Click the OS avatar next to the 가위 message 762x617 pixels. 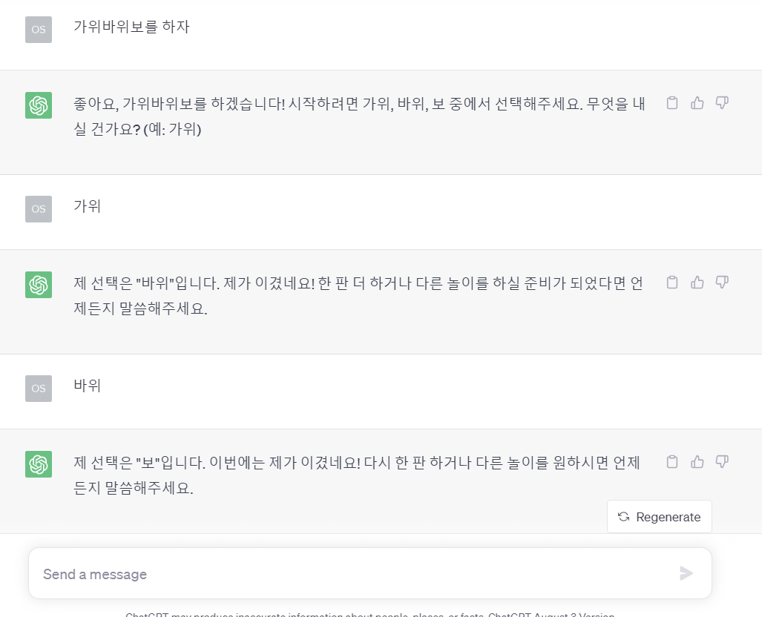coord(38,209)
